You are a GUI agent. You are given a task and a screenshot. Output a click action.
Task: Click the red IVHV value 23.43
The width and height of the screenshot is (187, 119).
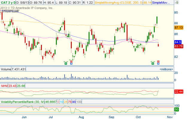coord(12,86)
